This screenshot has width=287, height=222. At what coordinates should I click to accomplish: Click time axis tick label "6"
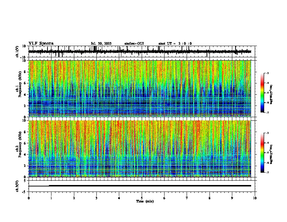165,198
